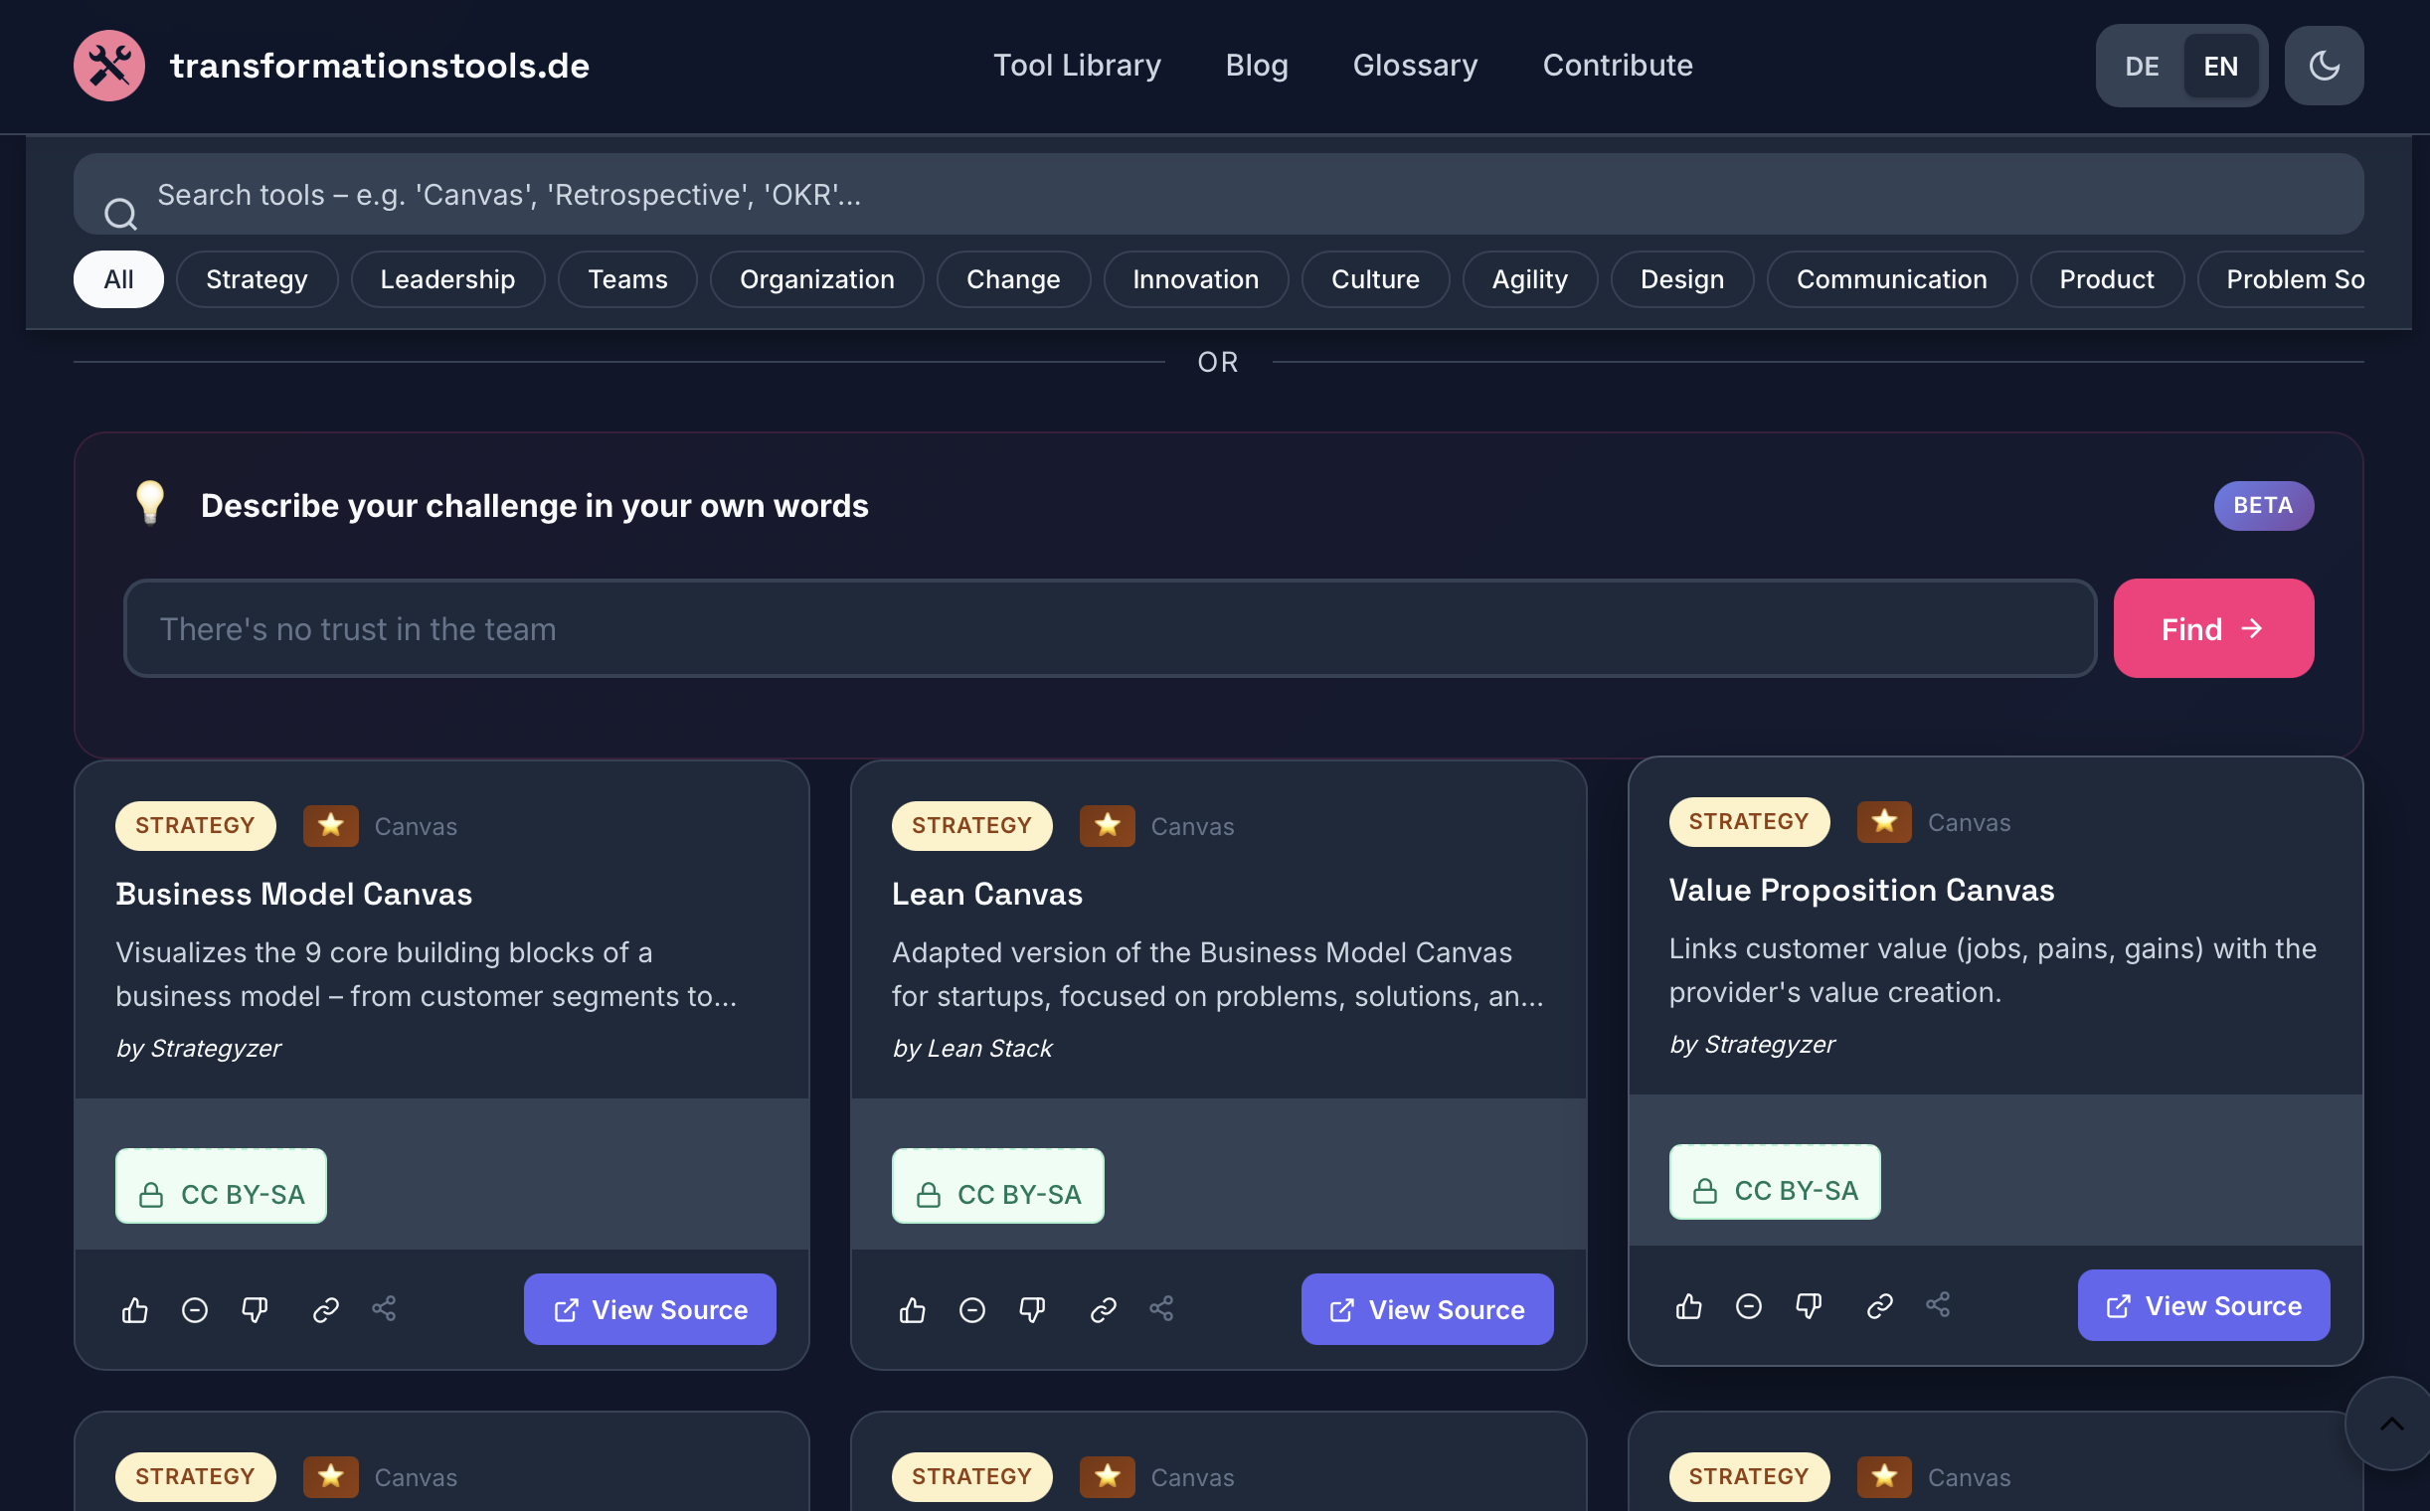
Task: Click the star badge on the Lean Canvas card
Action: tap(1107, 825)
